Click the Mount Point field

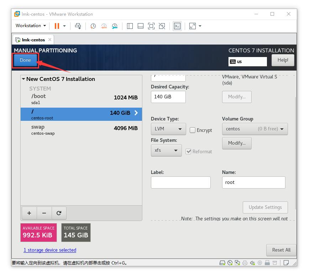tap(168, 78)
